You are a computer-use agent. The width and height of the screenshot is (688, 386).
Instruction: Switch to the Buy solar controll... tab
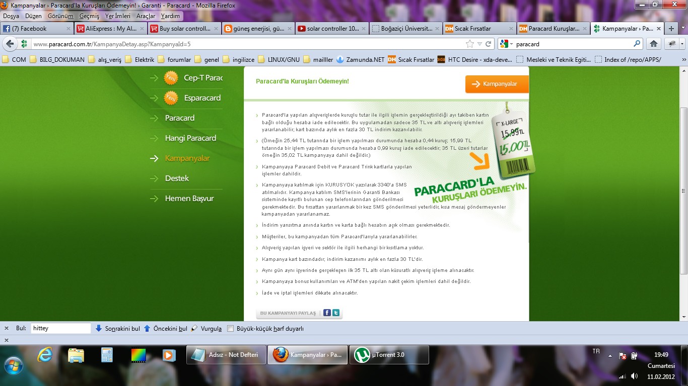(184, 29)
